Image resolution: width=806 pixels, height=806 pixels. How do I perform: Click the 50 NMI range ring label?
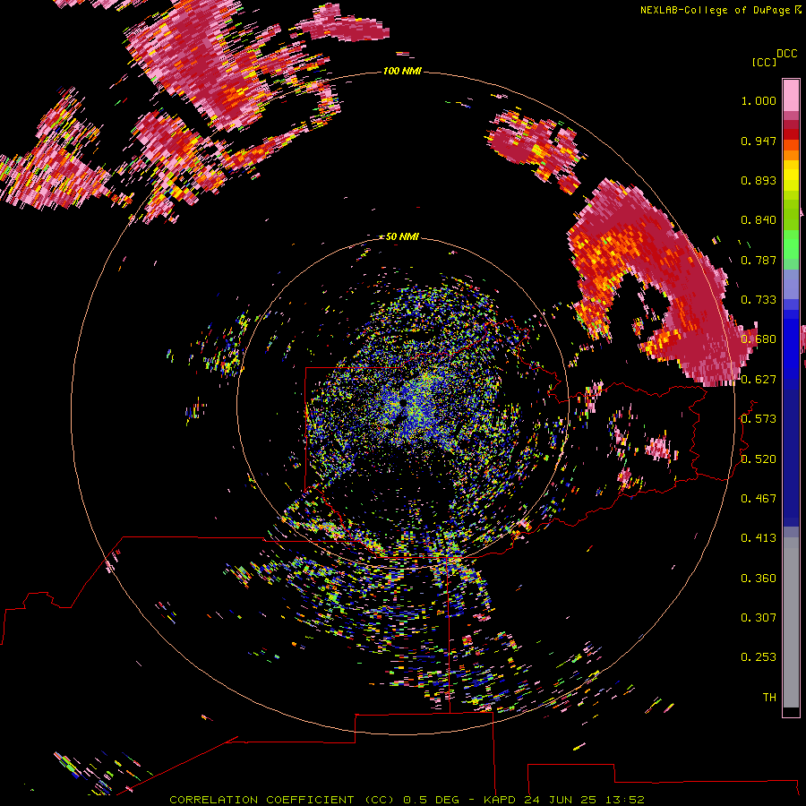[x=401, y=236]
